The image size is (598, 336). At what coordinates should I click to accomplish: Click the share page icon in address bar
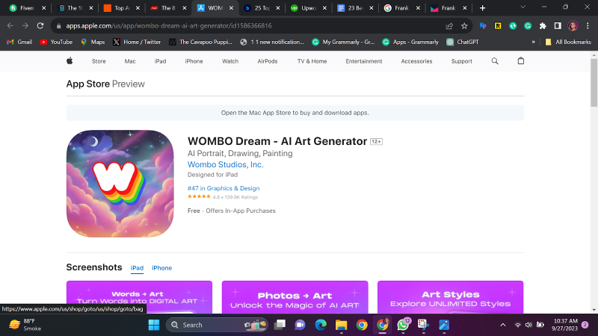(x=449, y=25)
